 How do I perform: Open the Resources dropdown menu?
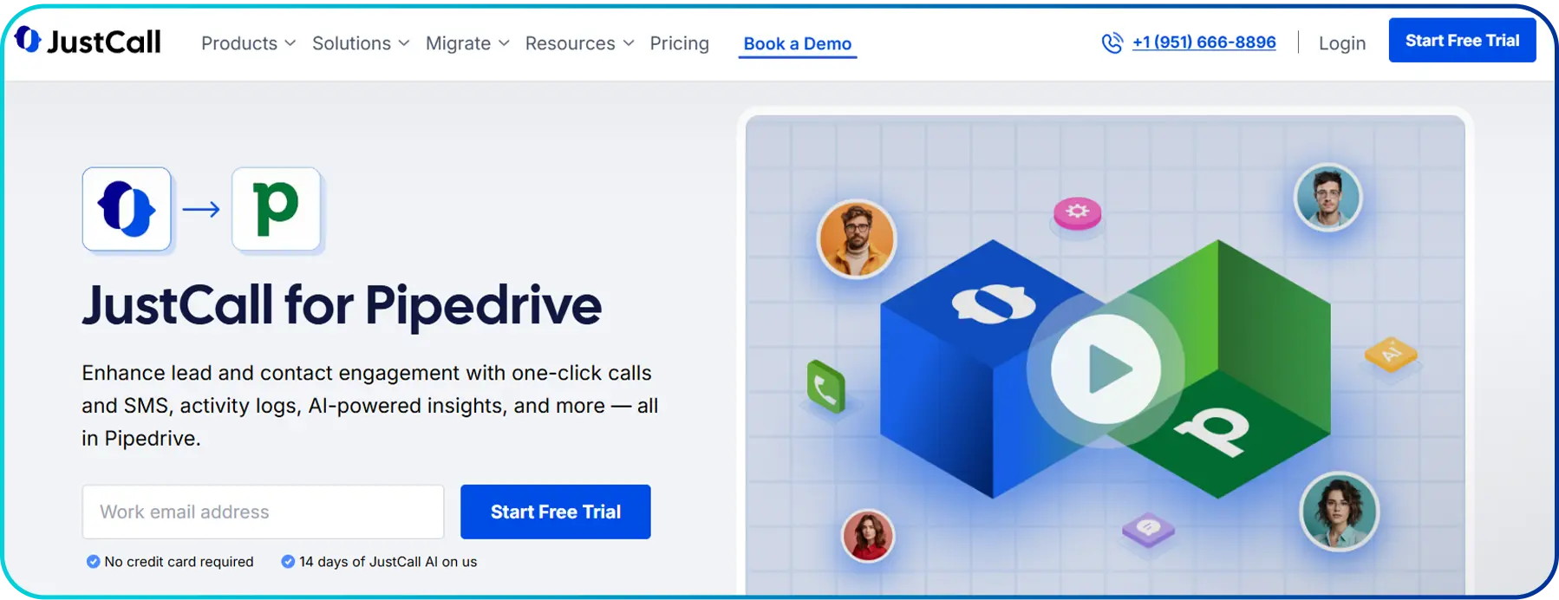[x=579, y=43]
